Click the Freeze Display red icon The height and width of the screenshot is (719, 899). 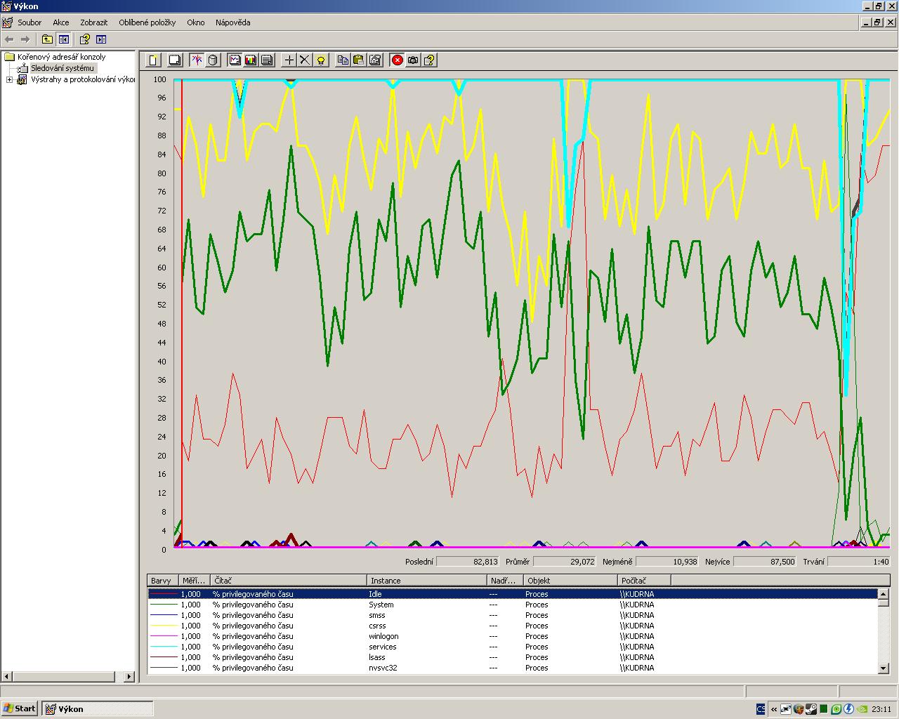click(x=398, y=60)
